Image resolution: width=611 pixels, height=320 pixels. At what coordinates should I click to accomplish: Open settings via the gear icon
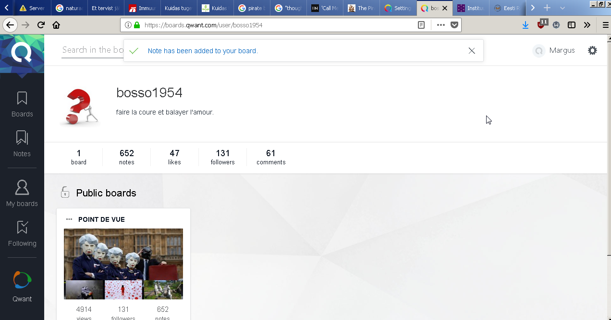(x=593, y=50)
